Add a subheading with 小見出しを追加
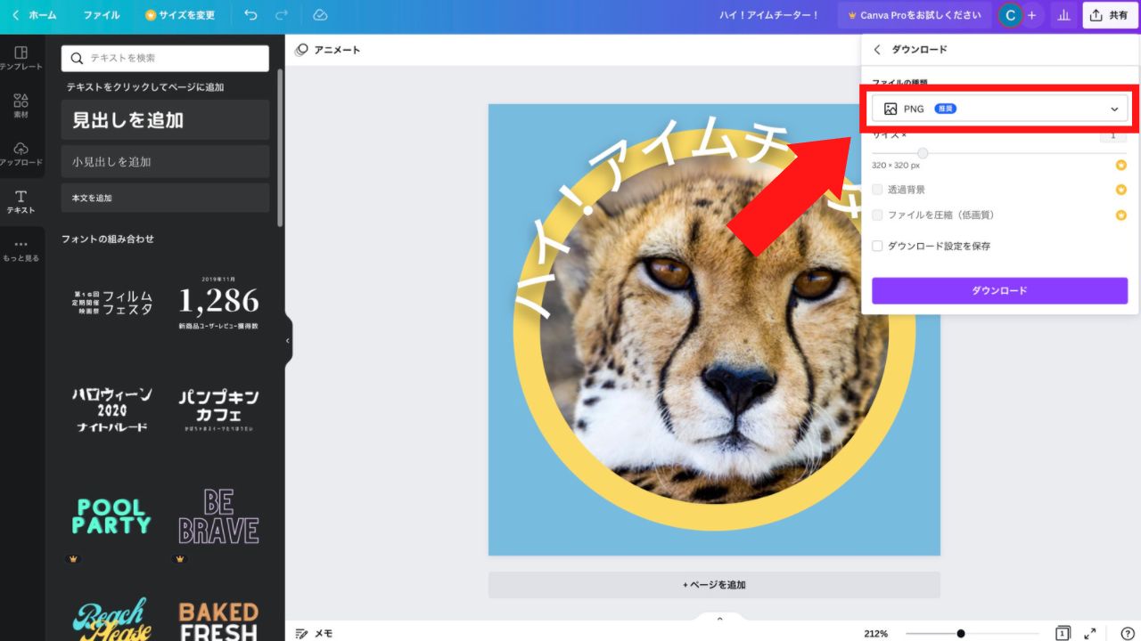This screenshot has width=1141, height=641. (x=165, y=161)
